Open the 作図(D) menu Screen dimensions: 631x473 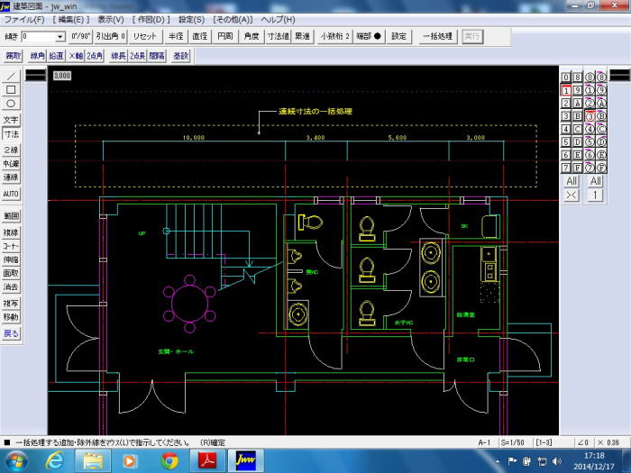click(151, 19)
